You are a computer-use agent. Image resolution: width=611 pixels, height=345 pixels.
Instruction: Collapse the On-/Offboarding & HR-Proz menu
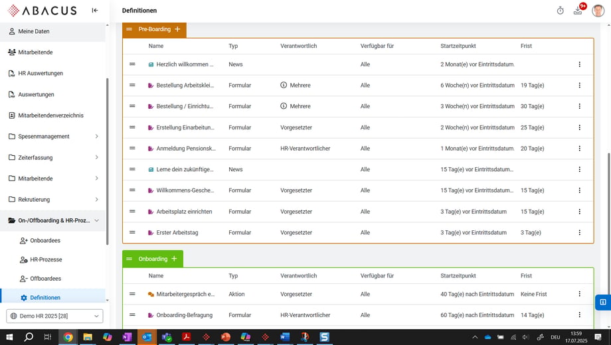[x=97, y=220]
